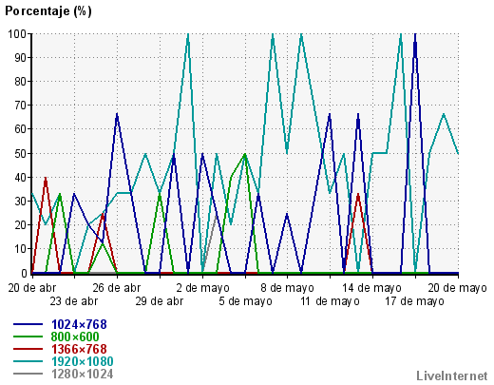Viewport: 494px width, 385px height.
Task: Select the 1366×768 legend entry
Action: [79, 349]
